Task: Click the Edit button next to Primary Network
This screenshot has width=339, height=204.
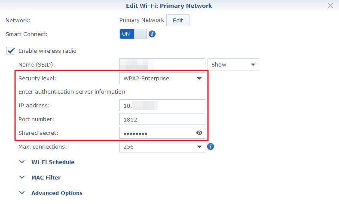Action: (178, 20)
